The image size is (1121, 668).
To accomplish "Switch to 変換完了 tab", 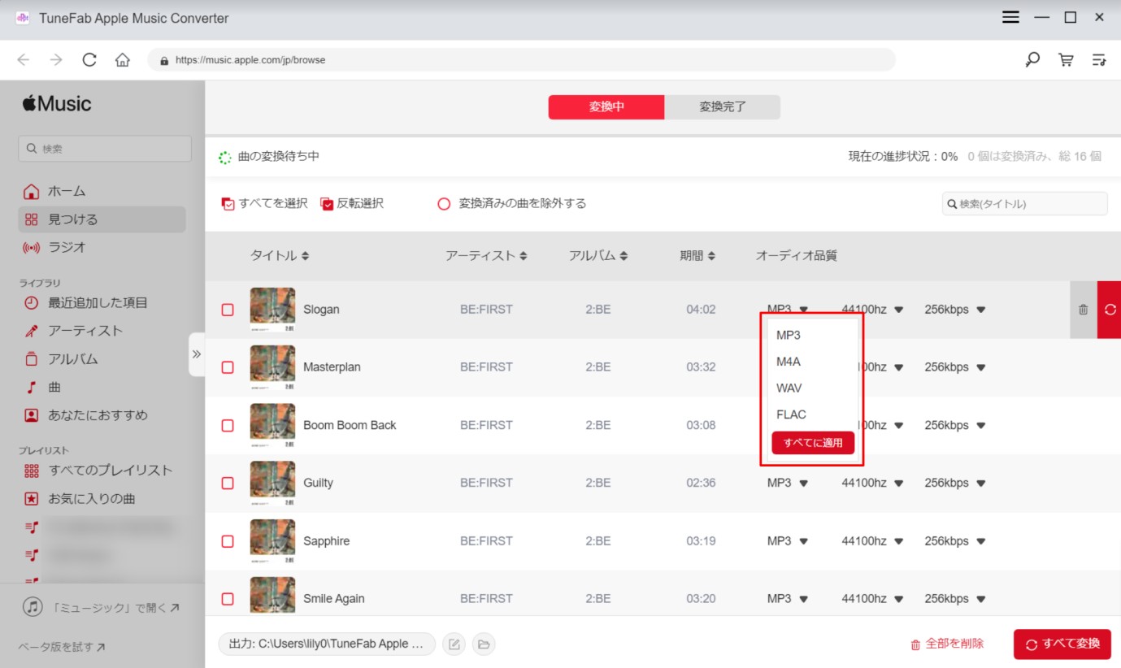I will (723, 107).
